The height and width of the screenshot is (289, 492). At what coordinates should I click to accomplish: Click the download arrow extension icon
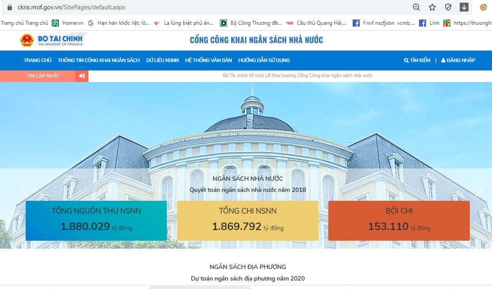pos(464,7)
